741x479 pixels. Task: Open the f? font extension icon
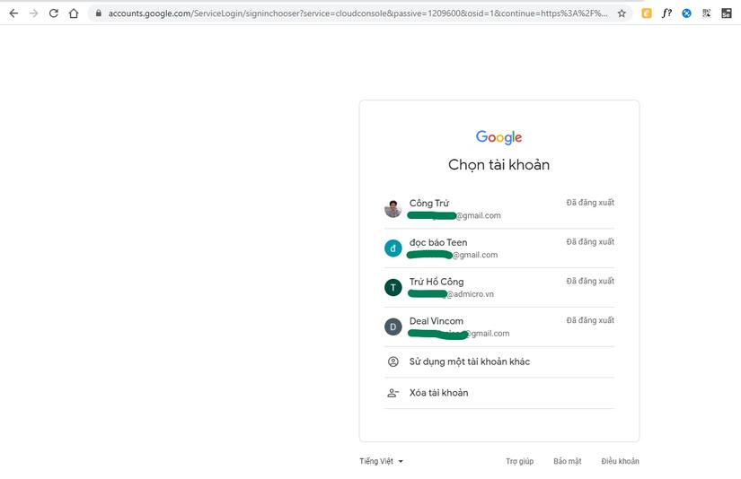pyautogui.click(x=666, y=13)
